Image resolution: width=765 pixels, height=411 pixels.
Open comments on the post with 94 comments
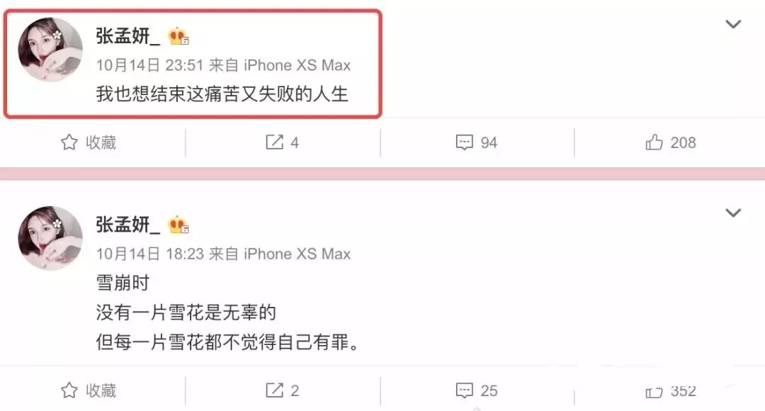(x=476, y=142)
